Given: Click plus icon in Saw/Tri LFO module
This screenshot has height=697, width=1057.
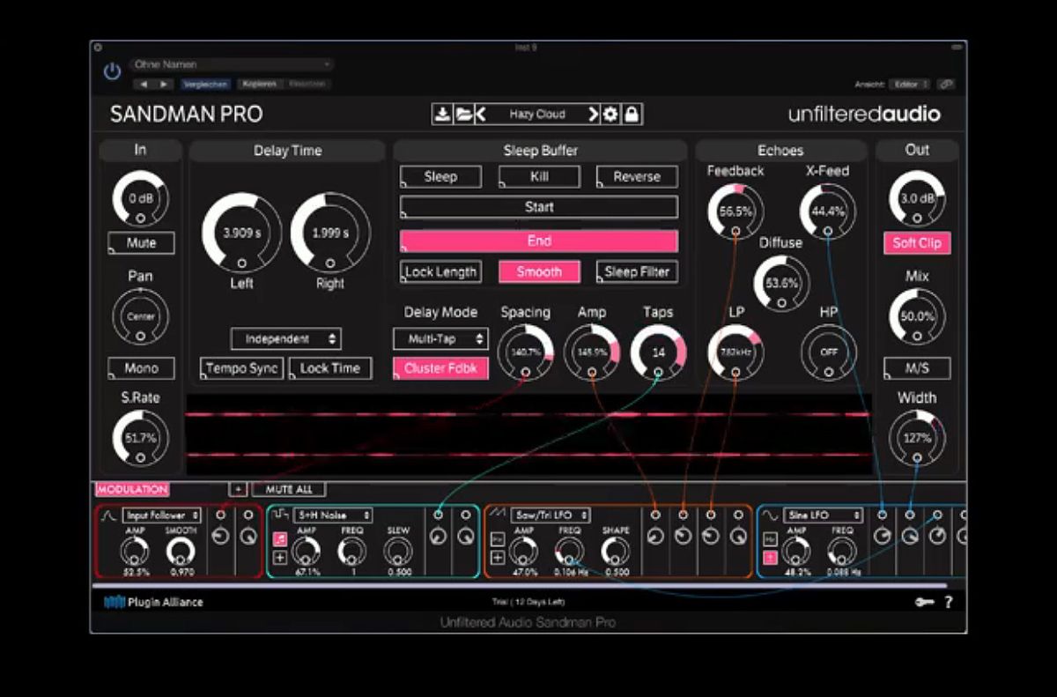Looking at the screenshot, I should [498, 557].
